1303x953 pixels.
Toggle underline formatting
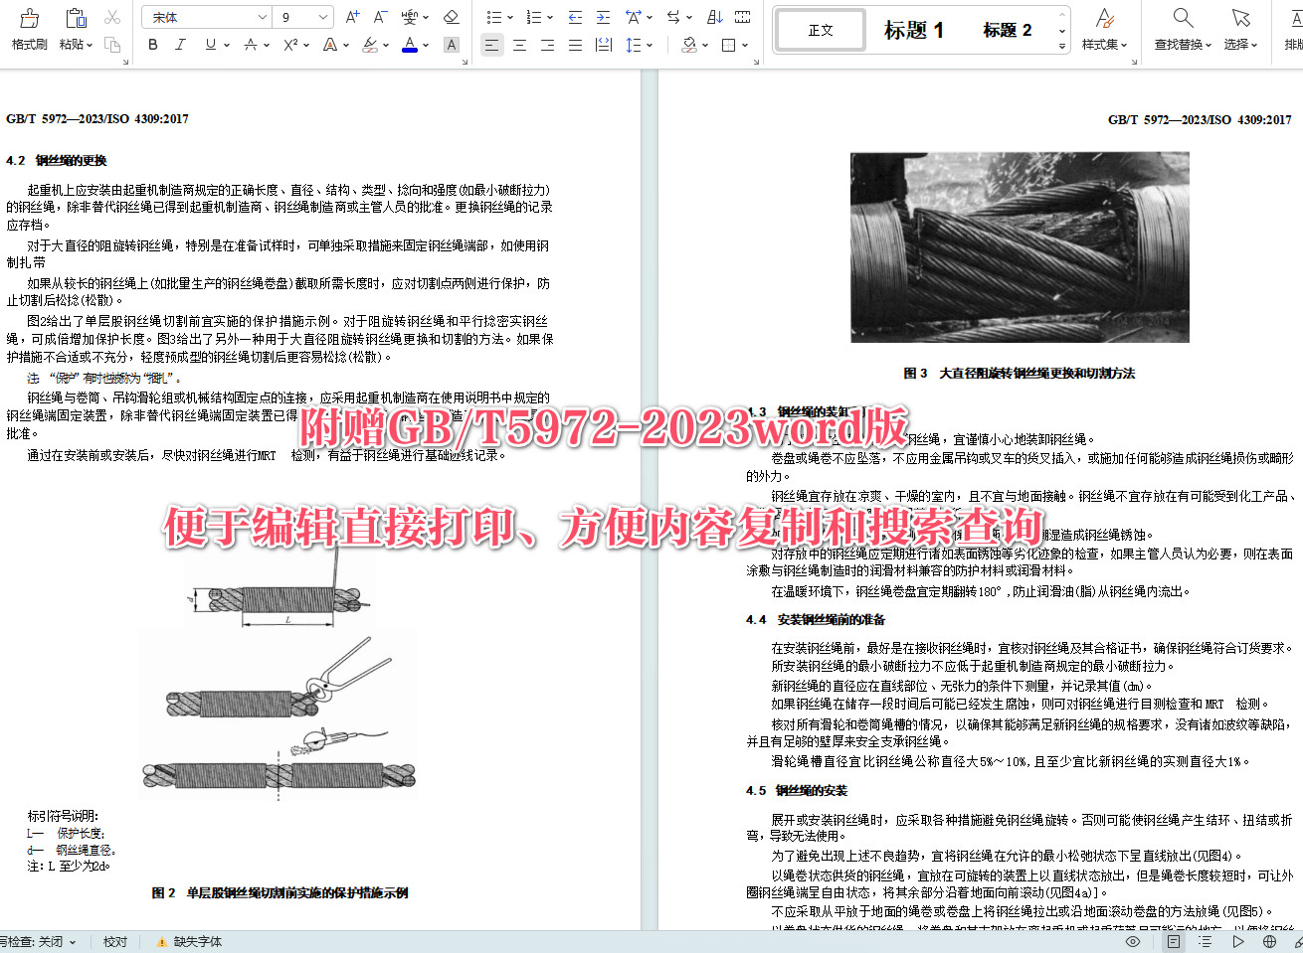[x=210, y=45]
